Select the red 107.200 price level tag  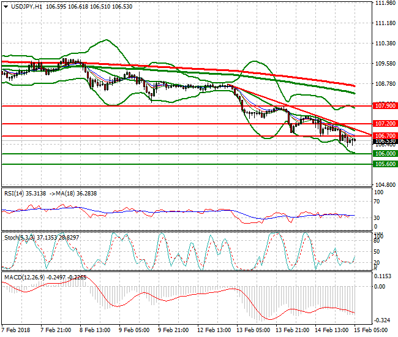click(385, 124)
